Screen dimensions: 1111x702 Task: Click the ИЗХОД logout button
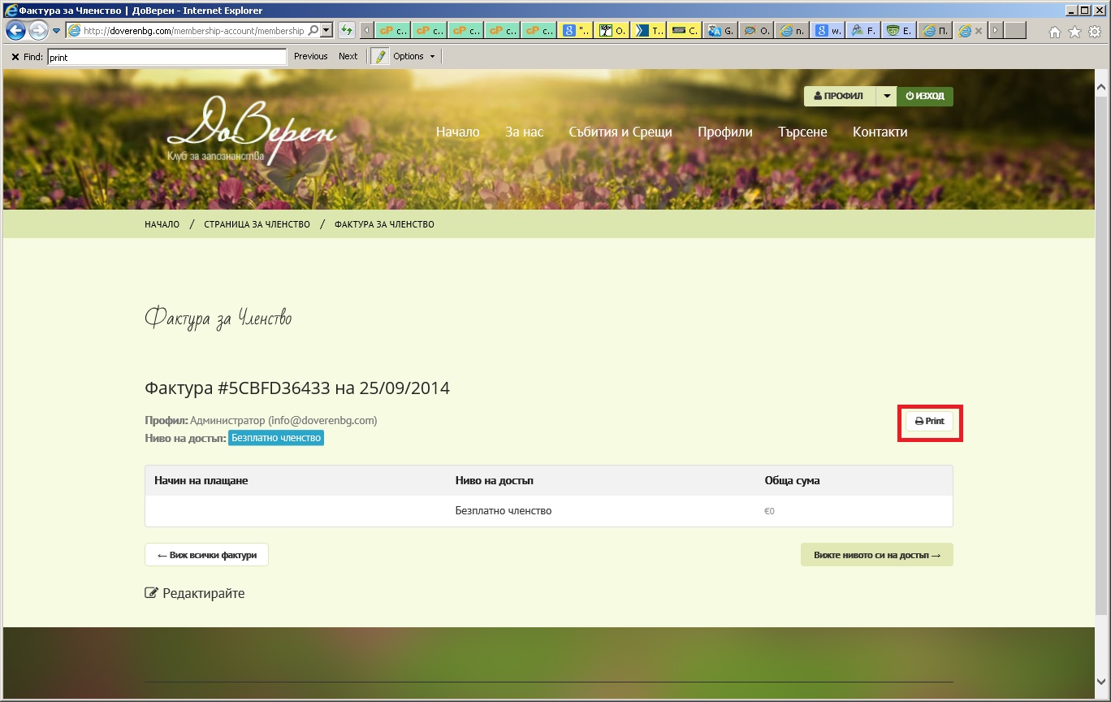[x=925, y=96]
